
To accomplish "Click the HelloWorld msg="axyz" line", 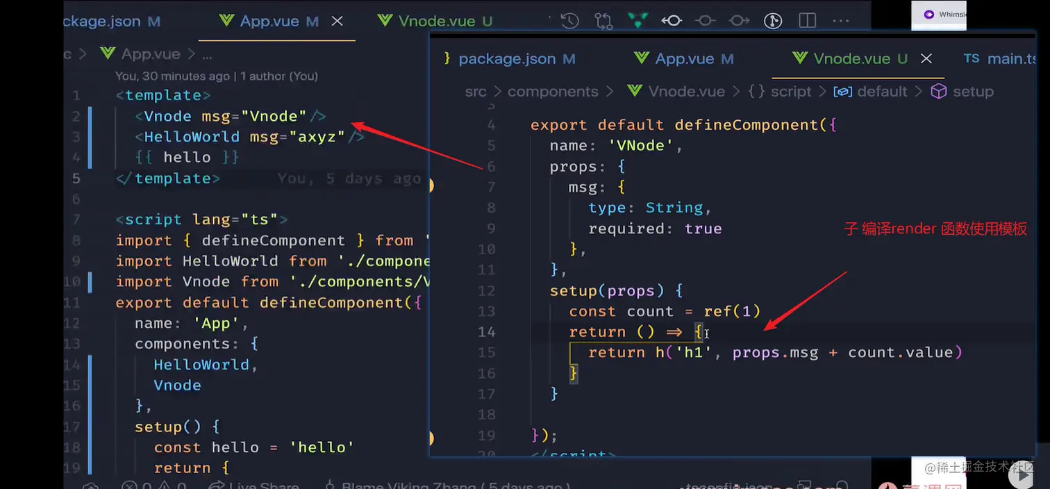I will [250, 137].
